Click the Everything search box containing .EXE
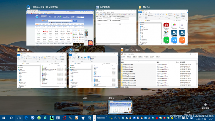Image resolution: width=215 pixels, height=121 pixels. [159, 59]
